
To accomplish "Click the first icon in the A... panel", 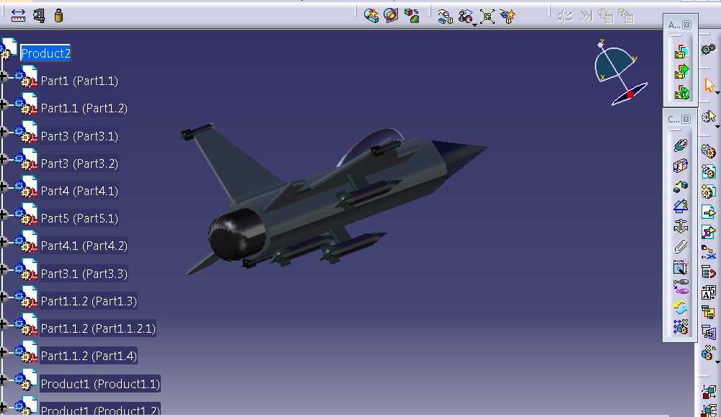I will 681,50.
